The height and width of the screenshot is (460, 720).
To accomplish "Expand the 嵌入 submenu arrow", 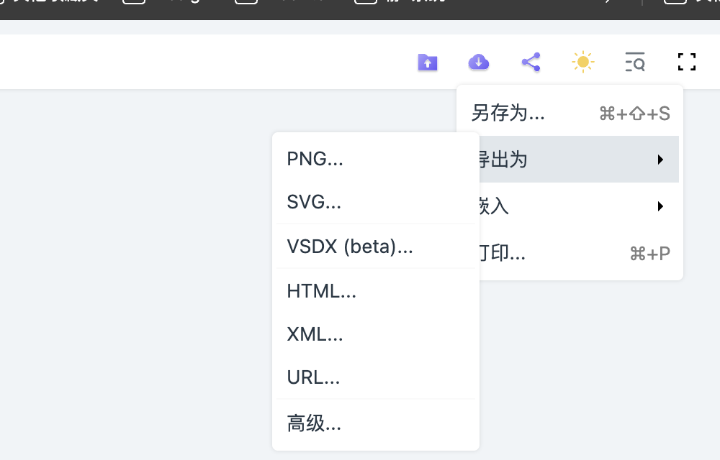I will point(660,207).
